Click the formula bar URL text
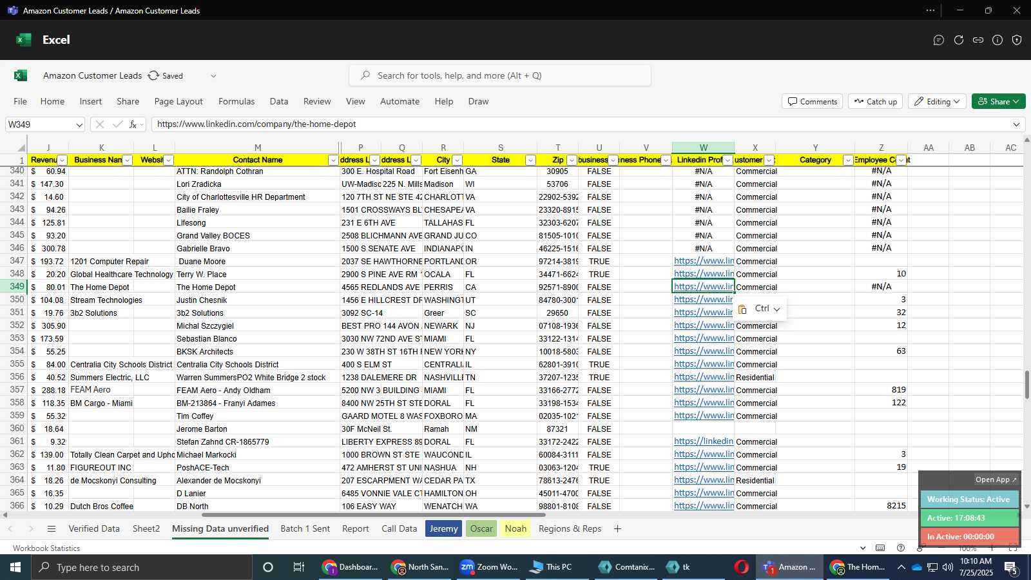Image resolution: width=1031 pixels, height=580 pixels. point(256,124)
